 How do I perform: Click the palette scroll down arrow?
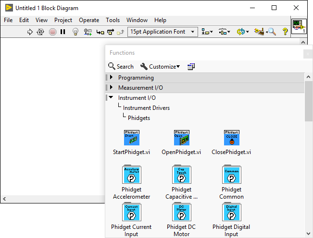click(309, 234)
